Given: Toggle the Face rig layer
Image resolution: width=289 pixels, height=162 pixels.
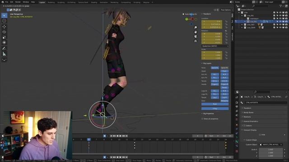Looking at the screenshot, I should 224,71.
